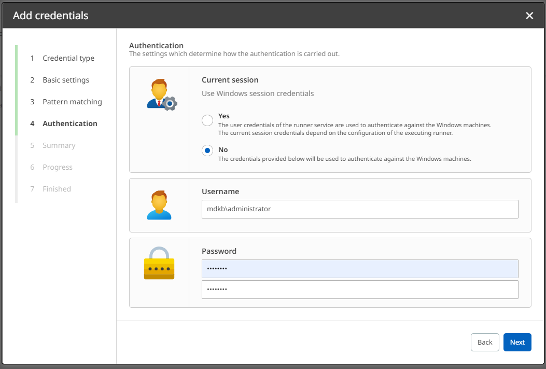Go to step 1 Credential type
Viewport: 546px width, 369px height.
[x=68, y=58]
